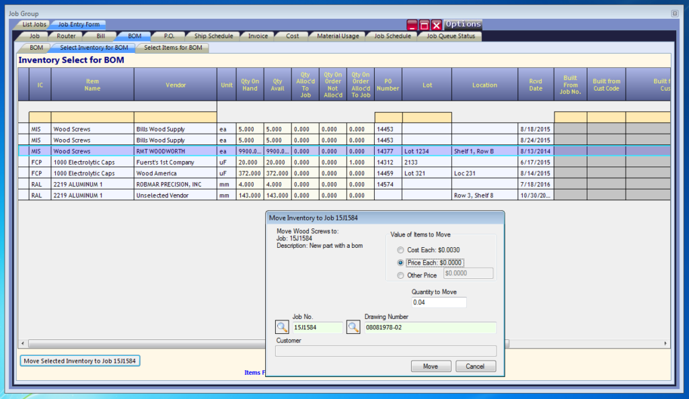This screenshot has width=689, height=399.
Task: Open the Job Queue Status tab
Action: 451,36
